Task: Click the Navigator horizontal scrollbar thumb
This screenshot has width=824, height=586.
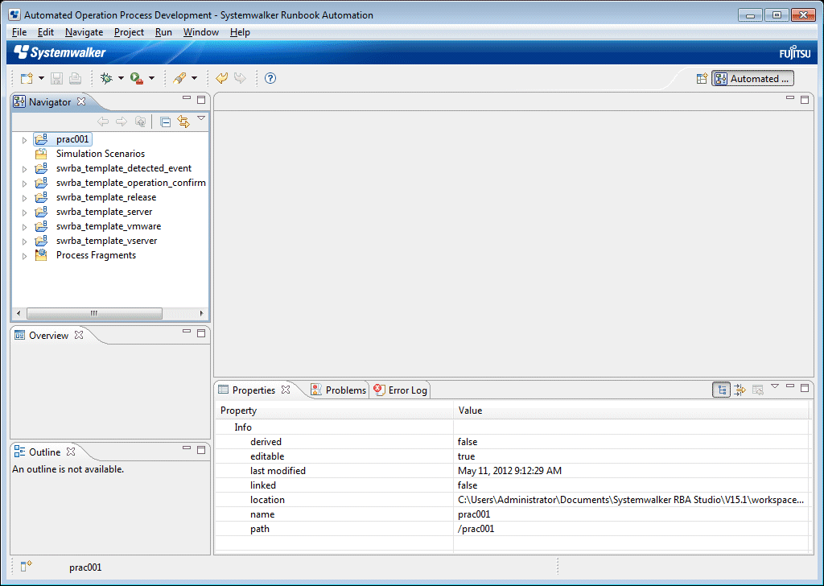Action: 95,313
